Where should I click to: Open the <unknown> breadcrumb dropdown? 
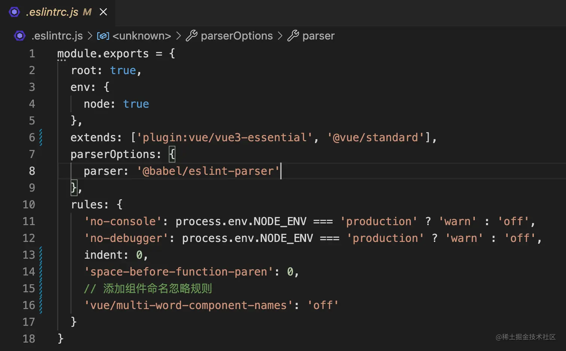141,36
